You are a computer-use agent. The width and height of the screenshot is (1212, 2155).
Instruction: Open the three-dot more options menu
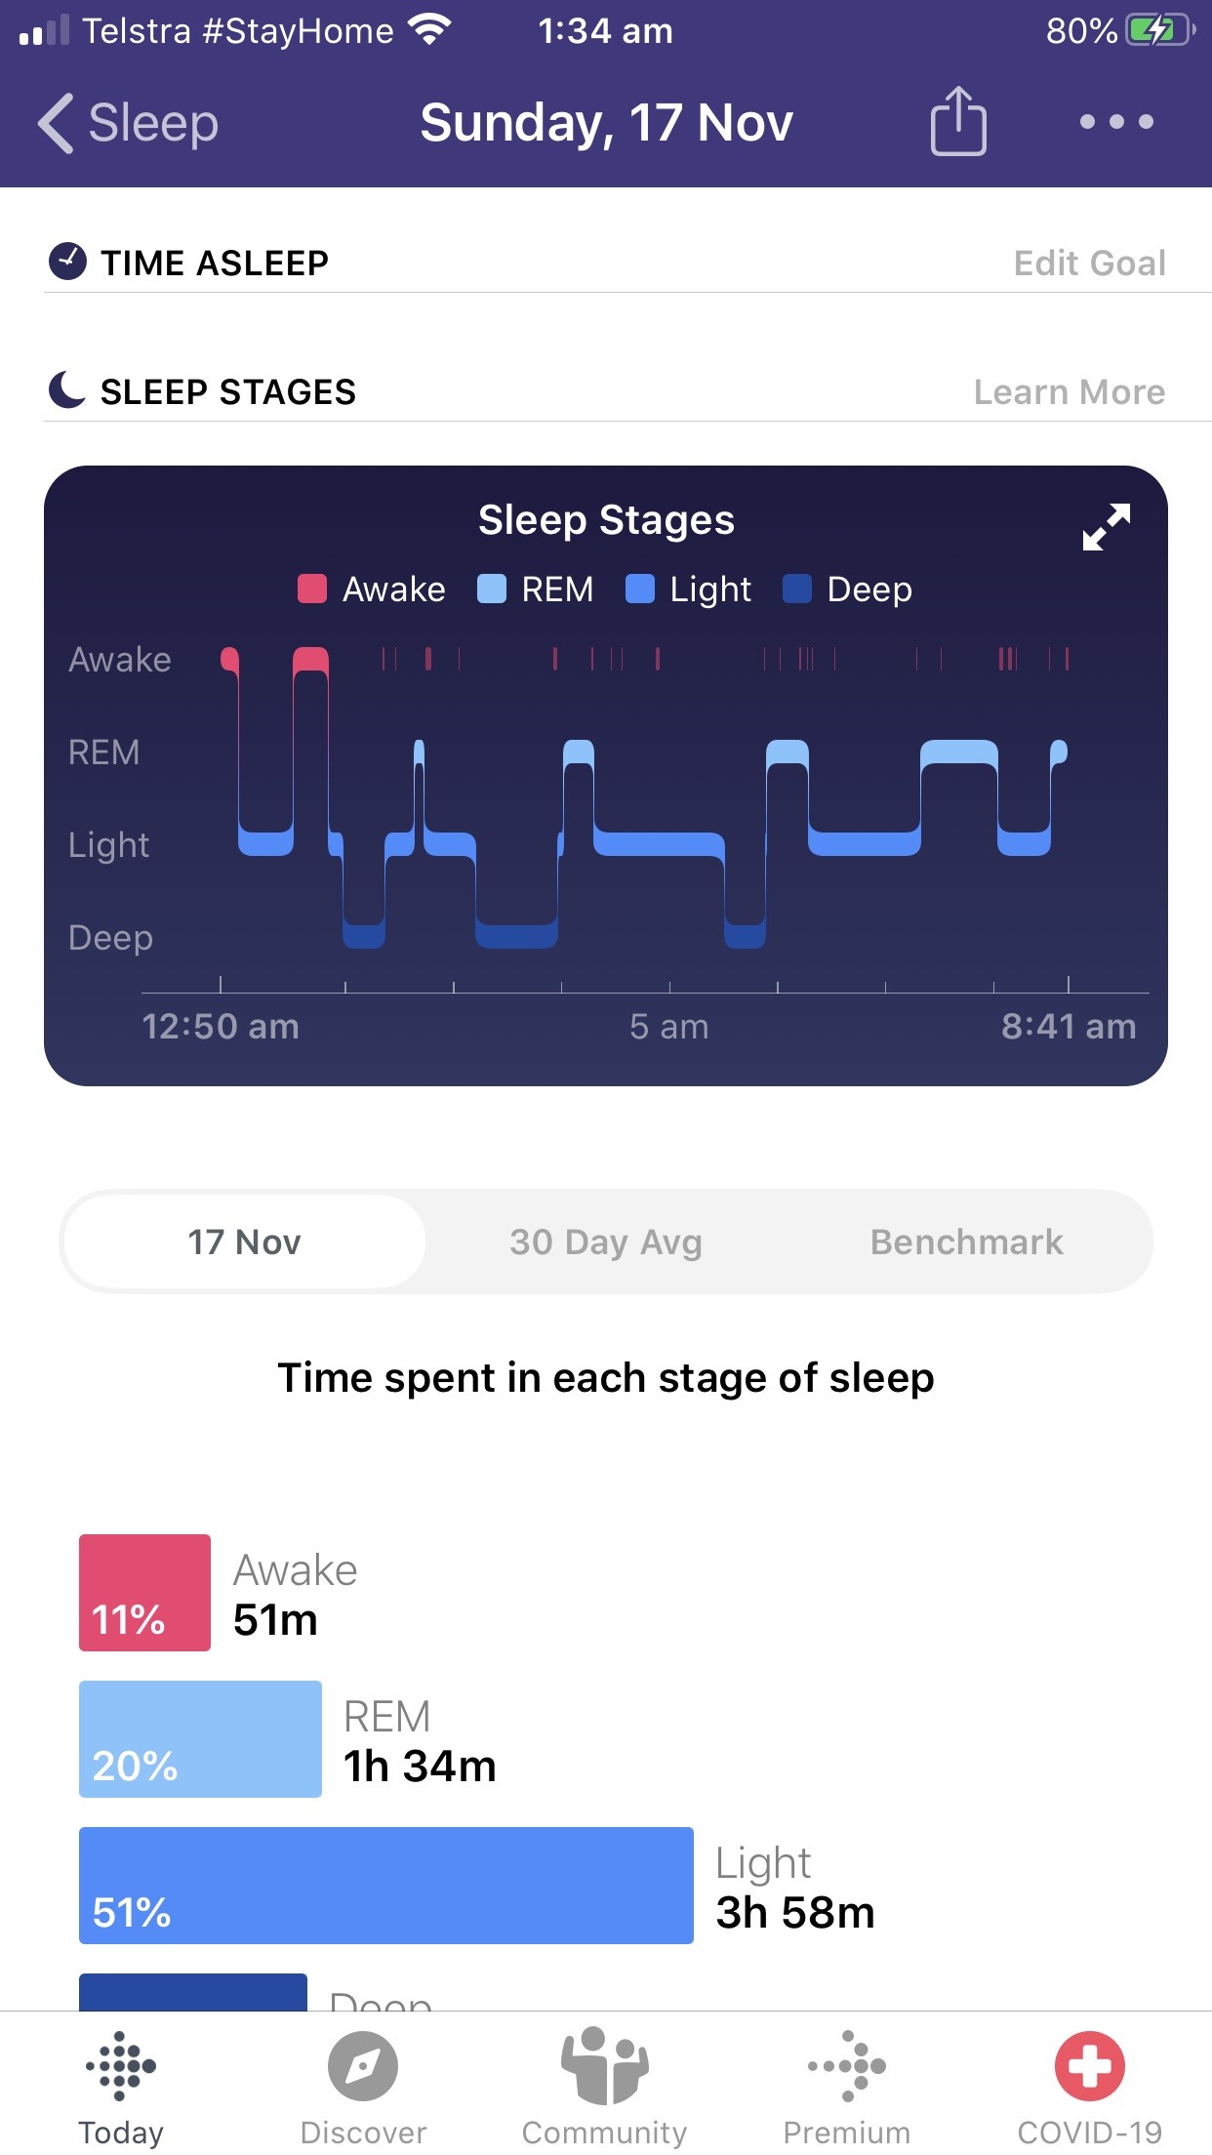(x=1116, y=122)
